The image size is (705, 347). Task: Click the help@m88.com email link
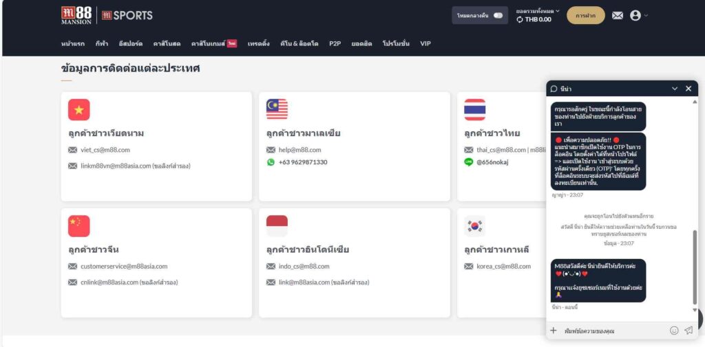(x=300, y=150)
